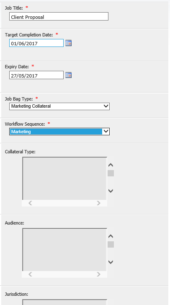170x305 pixels.
Task: Click the Collateral Type vertical scrollbar thumb
Action: coord(111,173)
